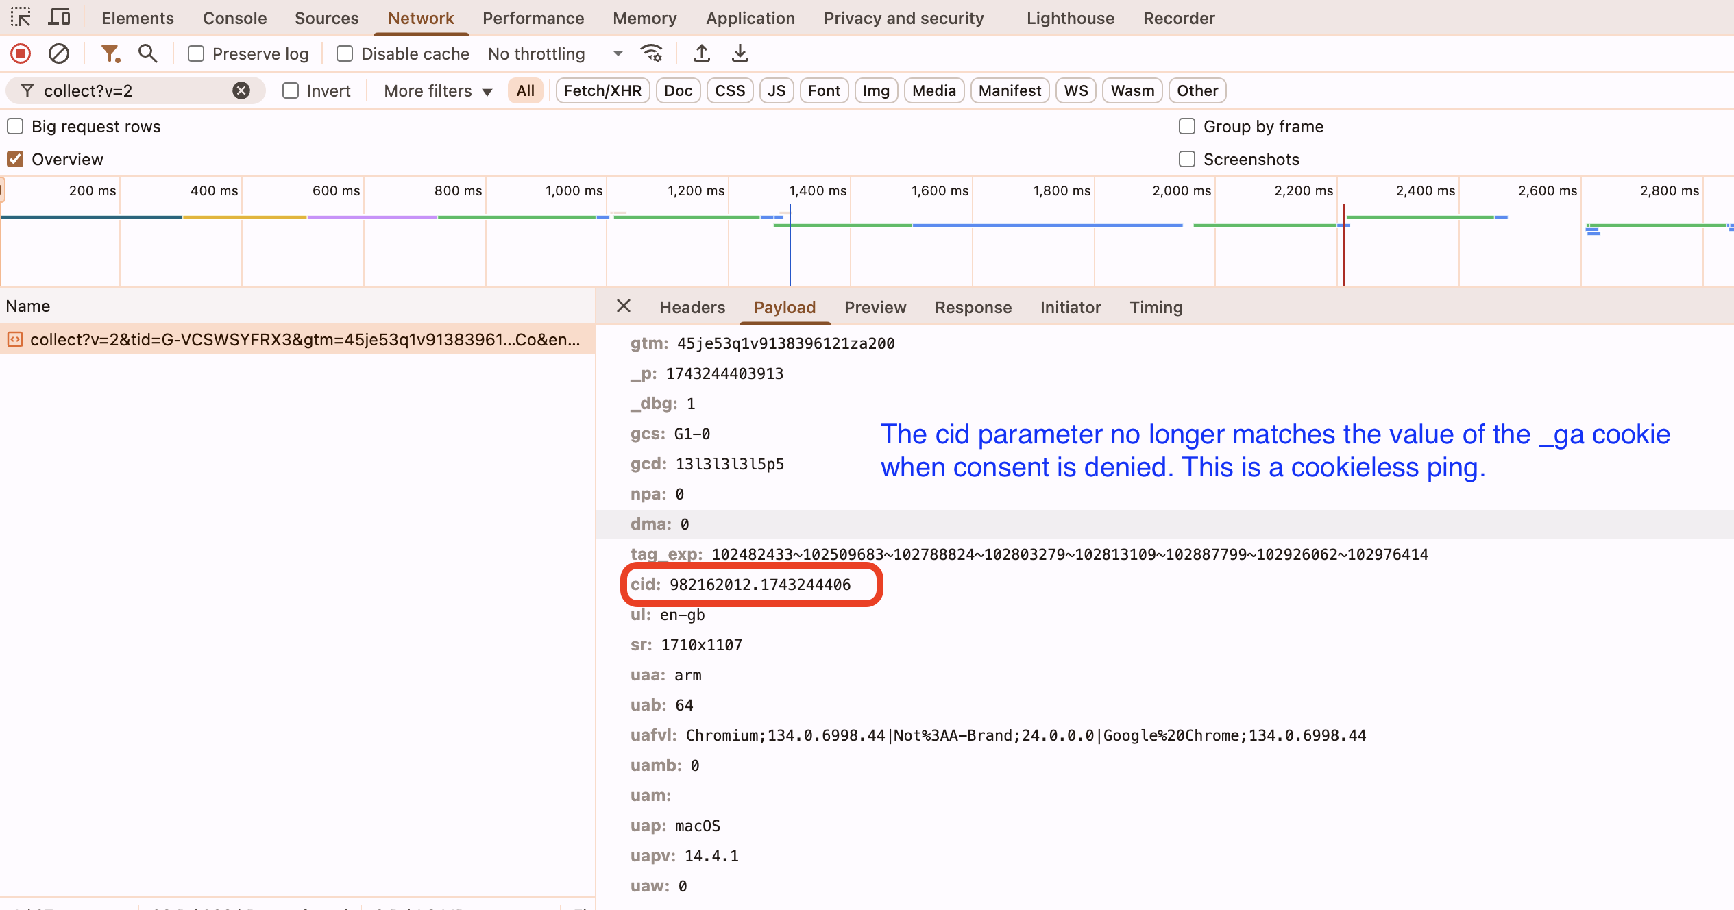Select the All filter type

pos(526,90)
